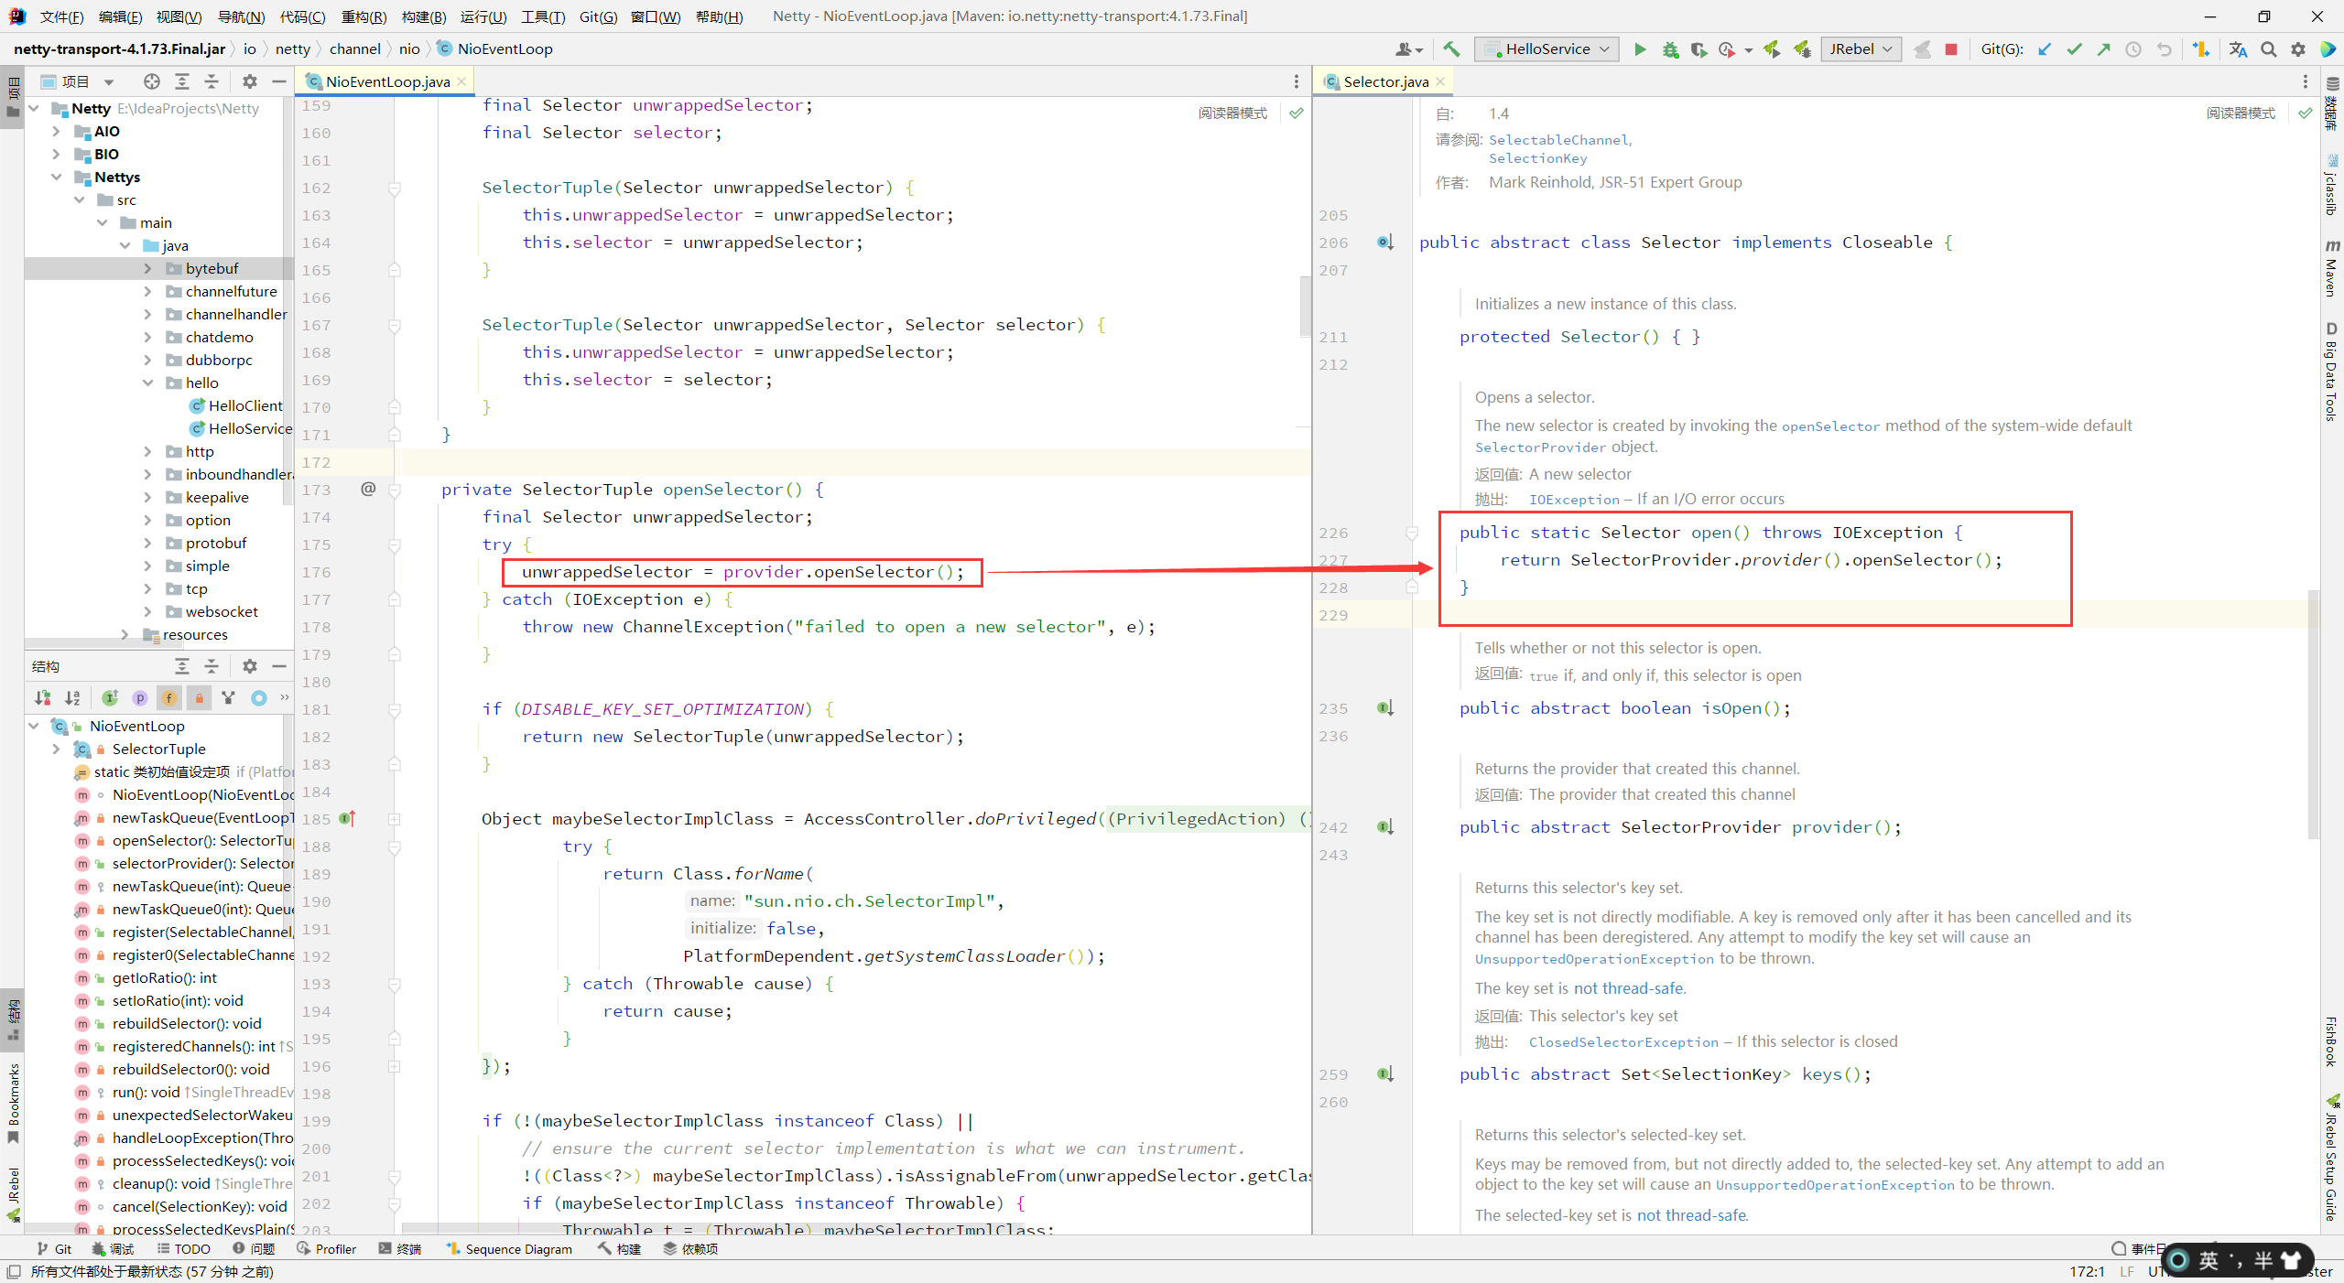This screenshot has width=2344, height=1283.
Task: Open IDE settings gear in top toolbar
Action: coord(2298,49)
